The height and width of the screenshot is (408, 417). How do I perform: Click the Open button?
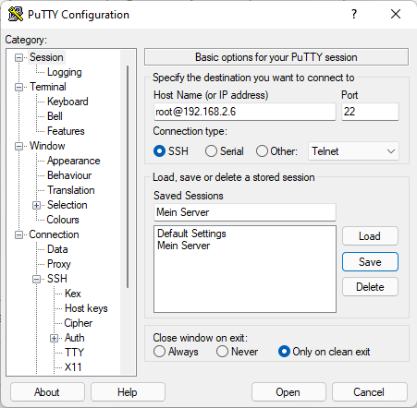[x=288, y=392]
